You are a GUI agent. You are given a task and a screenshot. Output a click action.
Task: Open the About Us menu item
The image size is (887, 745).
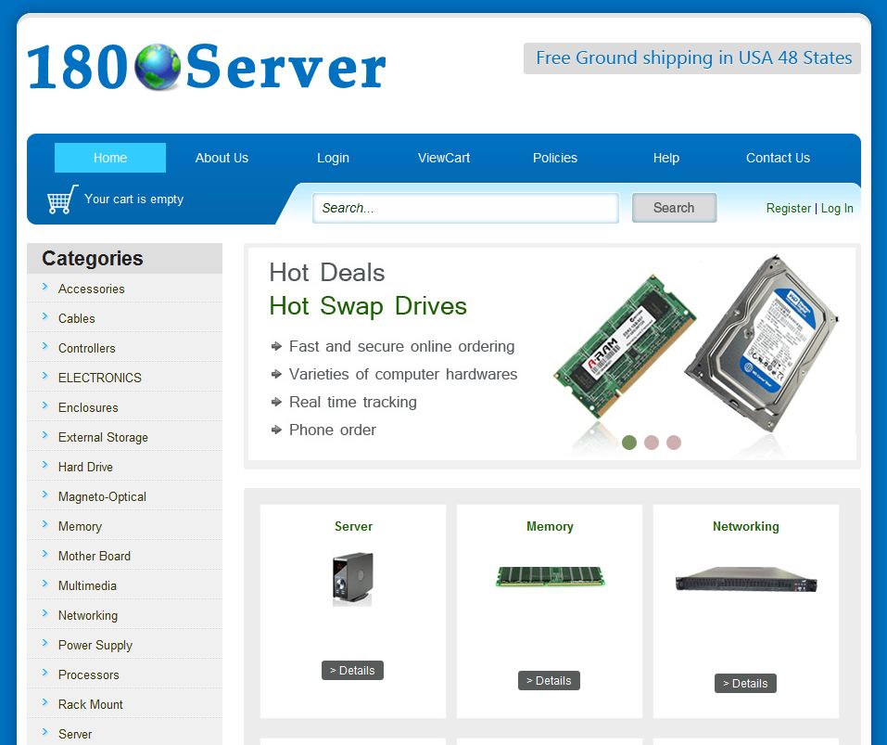click(x=222, y=158)
